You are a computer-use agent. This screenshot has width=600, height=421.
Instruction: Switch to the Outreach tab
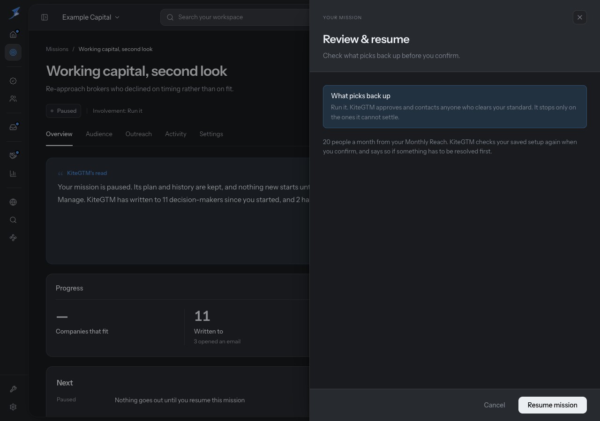pos(139,134)
